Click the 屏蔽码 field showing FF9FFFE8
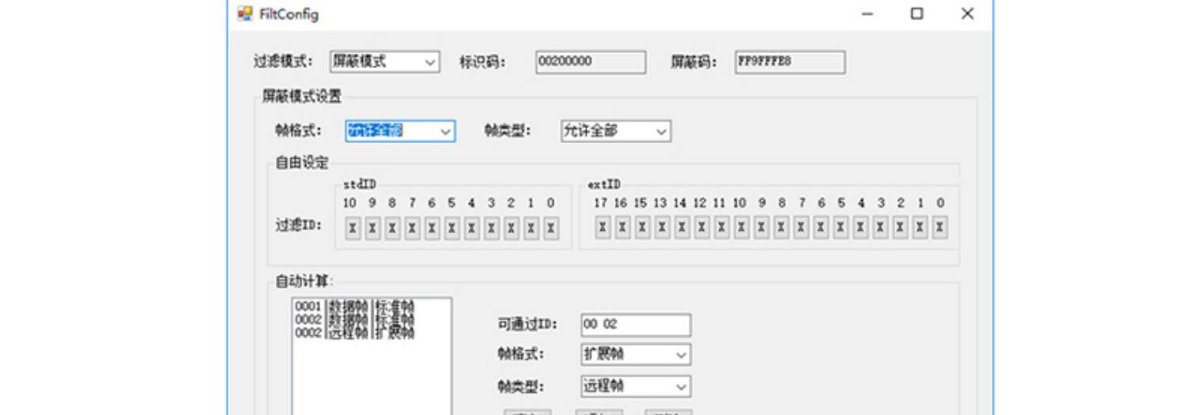 pyautogui.click(x=790, y=62)
